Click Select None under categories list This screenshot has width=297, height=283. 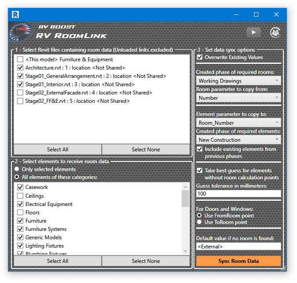coord(146,261)
